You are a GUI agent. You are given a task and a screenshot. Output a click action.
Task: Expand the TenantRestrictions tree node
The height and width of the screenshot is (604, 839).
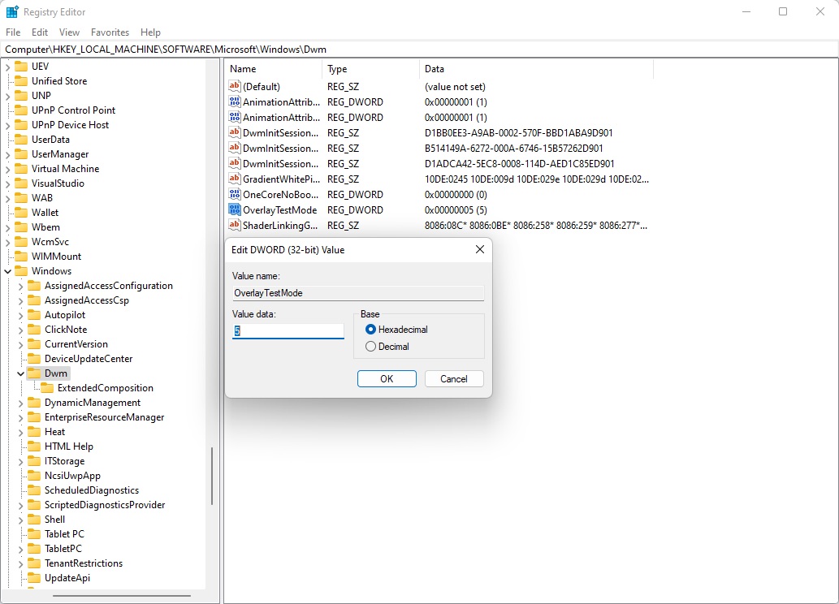[x=21, y=563]
